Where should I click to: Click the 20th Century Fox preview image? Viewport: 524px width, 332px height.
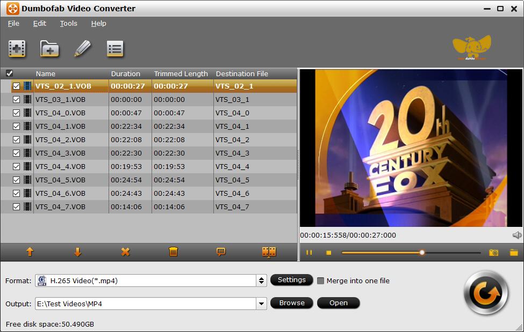[411, 148]
